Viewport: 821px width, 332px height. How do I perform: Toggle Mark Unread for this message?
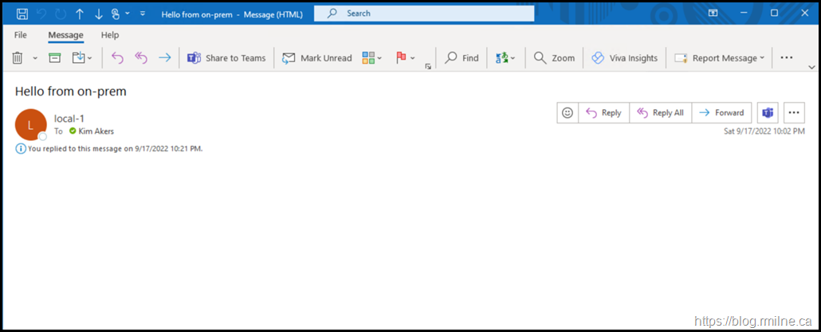click(316, 58)
